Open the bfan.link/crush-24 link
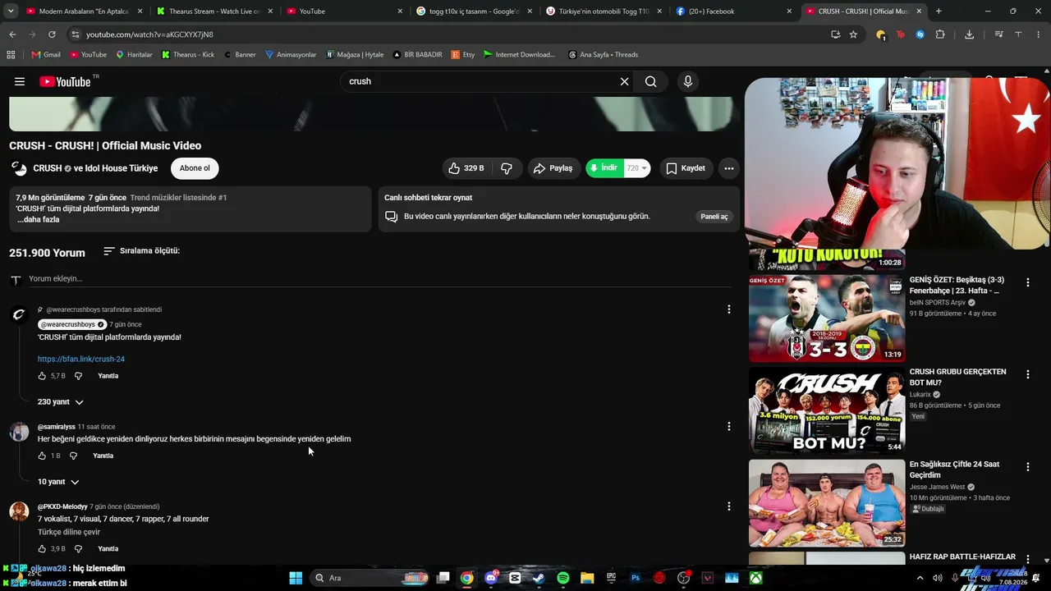1051x591 pixels. click(81, 359)
